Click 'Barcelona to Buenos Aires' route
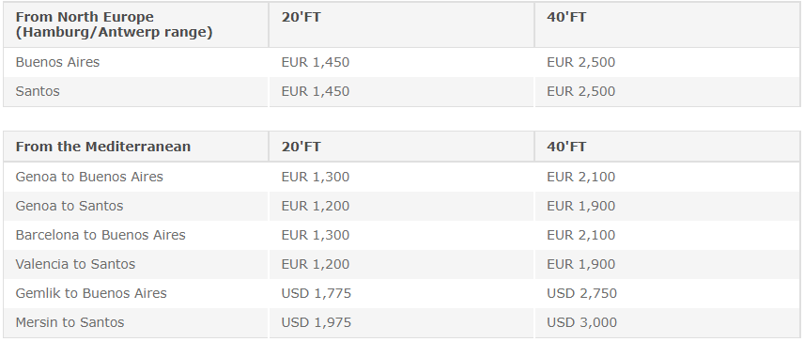The height and width of the screenshot is (342, 804). [100, 235]
